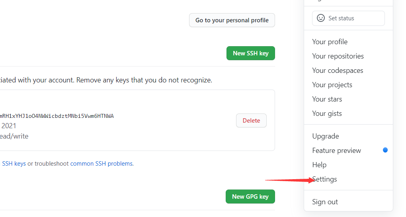
Task: Go to Your projects
Action: click(x=332, y=85)
